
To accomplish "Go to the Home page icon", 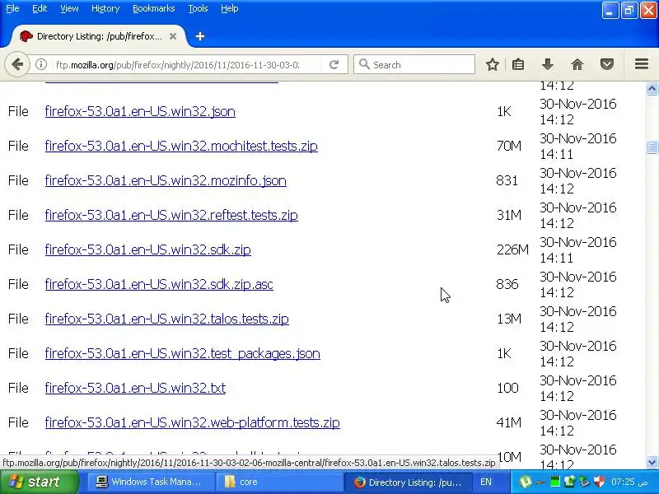I will [577, 65].
